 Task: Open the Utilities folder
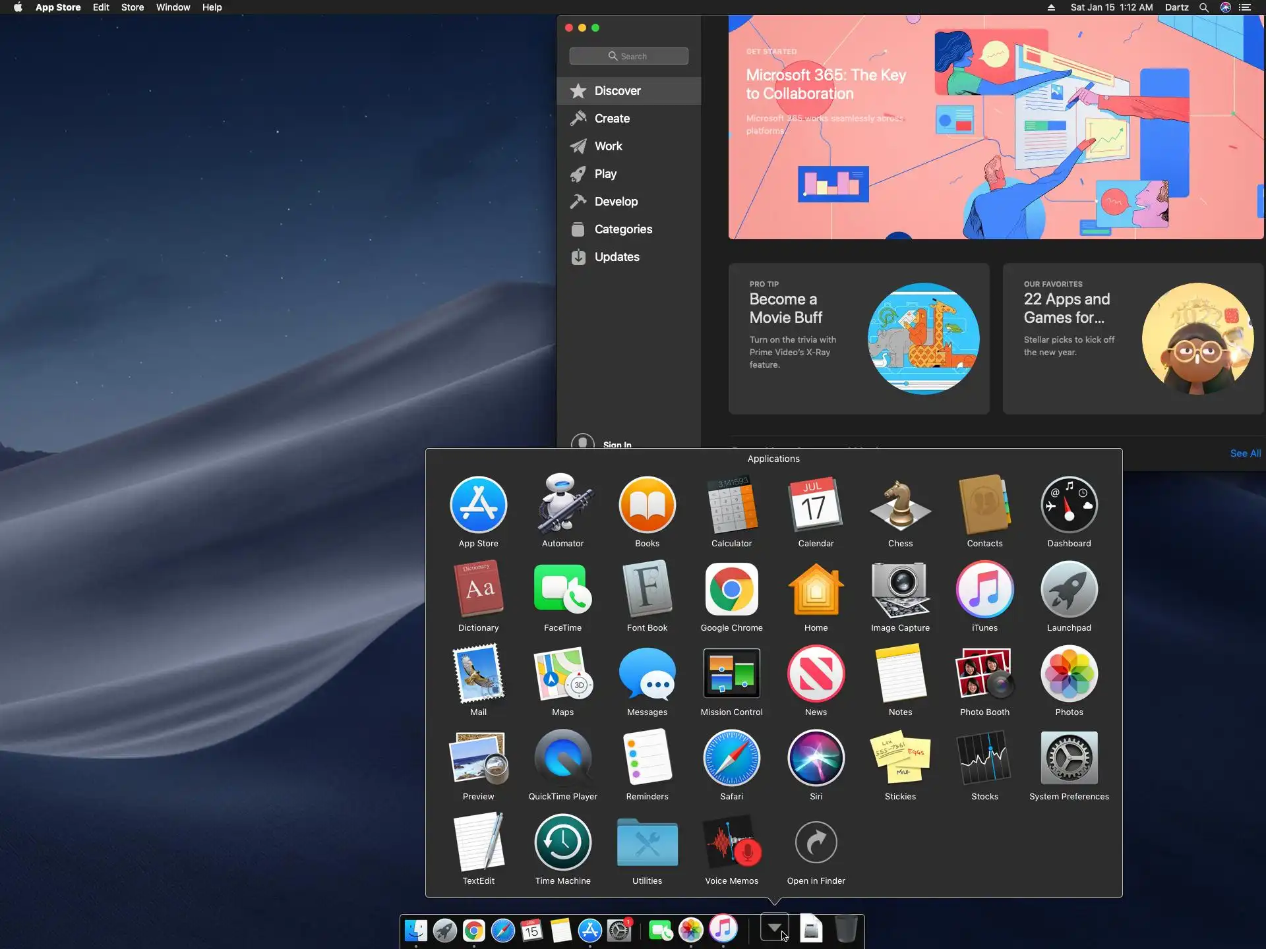[647, 843]
